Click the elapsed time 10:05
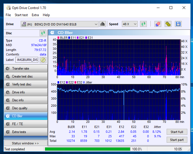Screen dimensions: 193x154 point(178,149)
